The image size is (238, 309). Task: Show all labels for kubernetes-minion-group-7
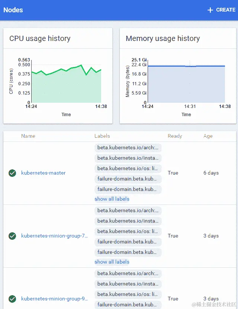coord(112,262)
